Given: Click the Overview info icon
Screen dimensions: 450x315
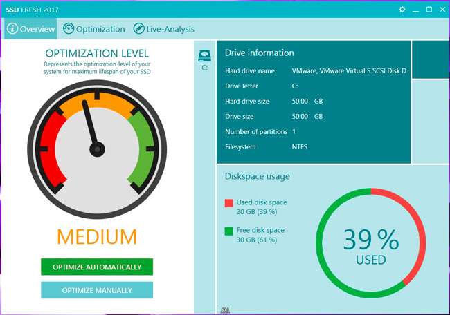Looking at the screenshot, I should pos(12,29).
